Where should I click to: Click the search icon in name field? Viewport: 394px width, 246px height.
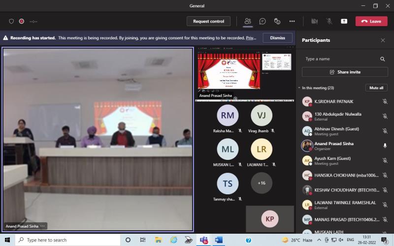pyautogui.click(x=382, y=59)
